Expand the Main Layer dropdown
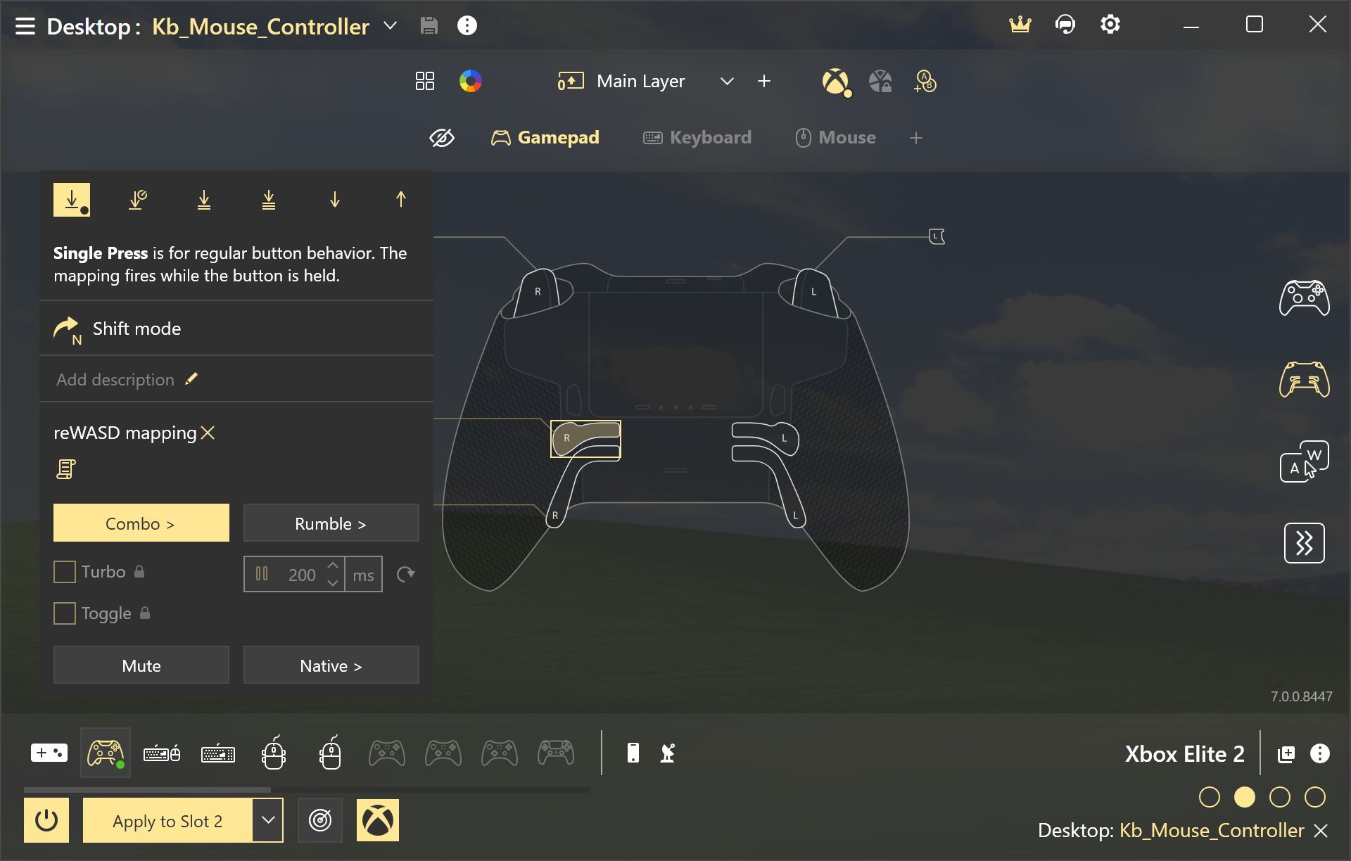This screenshot has height=861, width=1351. (727, 82)
